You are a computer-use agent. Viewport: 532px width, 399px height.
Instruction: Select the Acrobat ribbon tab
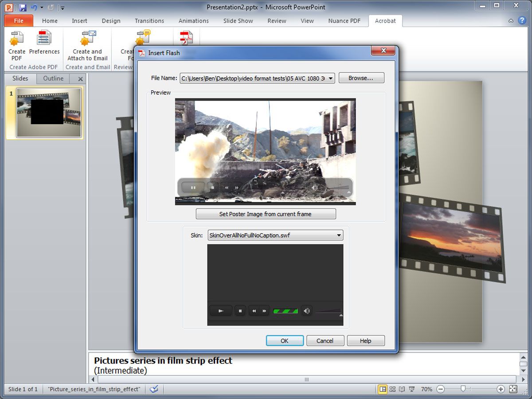tap(385, 21)
